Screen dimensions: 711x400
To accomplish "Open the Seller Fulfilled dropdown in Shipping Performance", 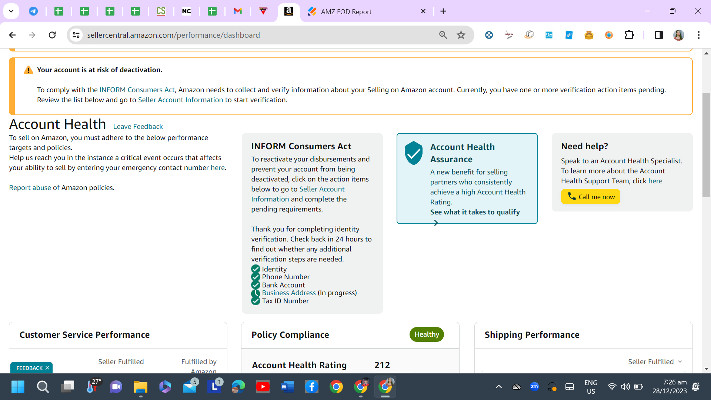I will pyautogui.click(x=655, y=362).
